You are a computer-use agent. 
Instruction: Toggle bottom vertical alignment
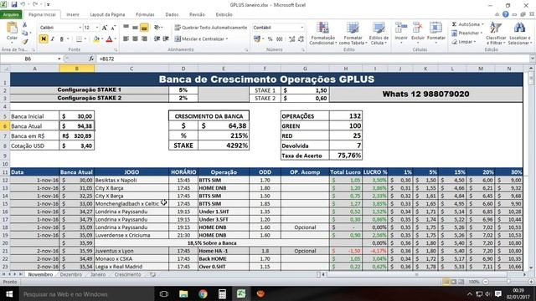pos(144,28)
